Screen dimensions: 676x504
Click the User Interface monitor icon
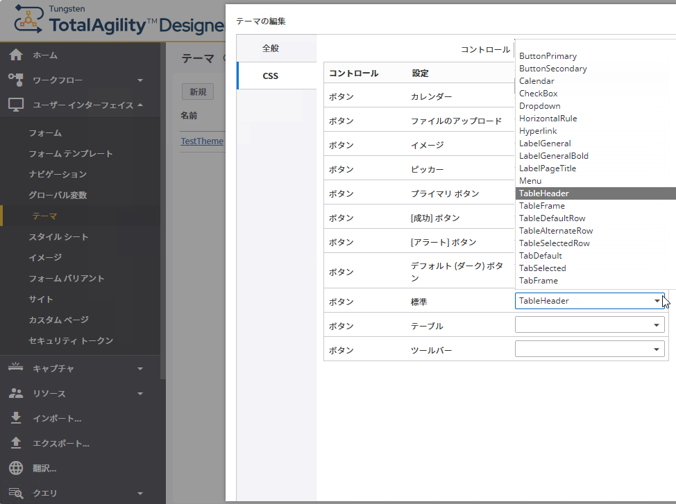pyautogui.click(x=16, y=105)
